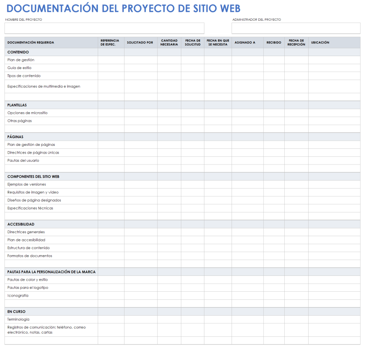
Task: Click the FECHA DE SOLICITUD header cell
Action: pos(192,42)
